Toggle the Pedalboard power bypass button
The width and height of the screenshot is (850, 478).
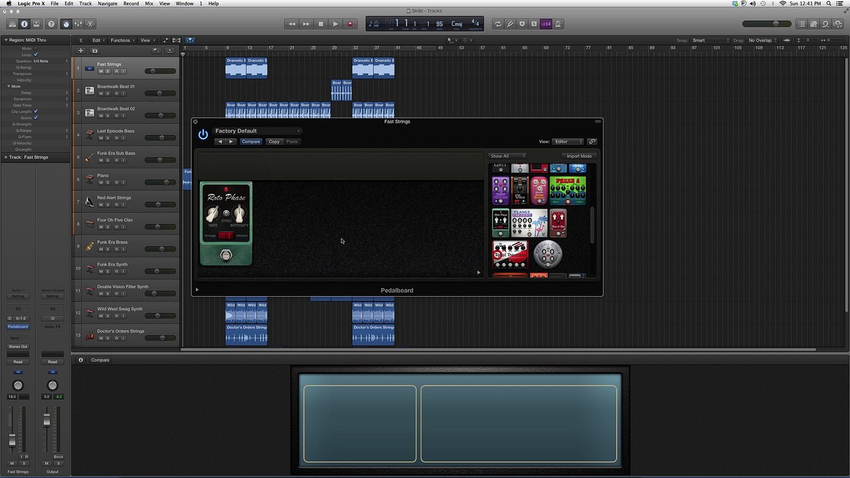[203, 134]
